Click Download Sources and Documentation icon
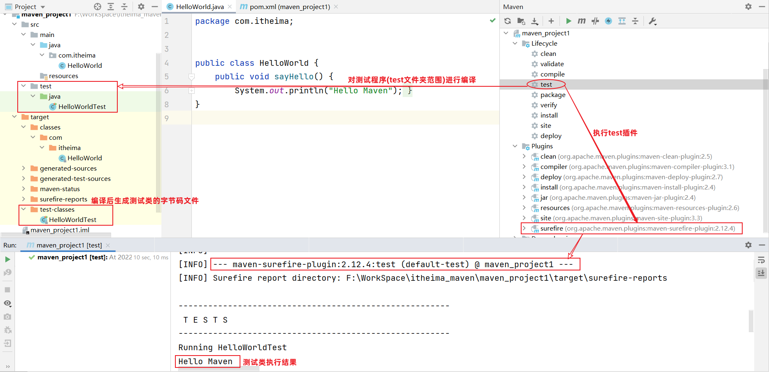This screenshot has width=769, height=372. (x=535, y=21)
